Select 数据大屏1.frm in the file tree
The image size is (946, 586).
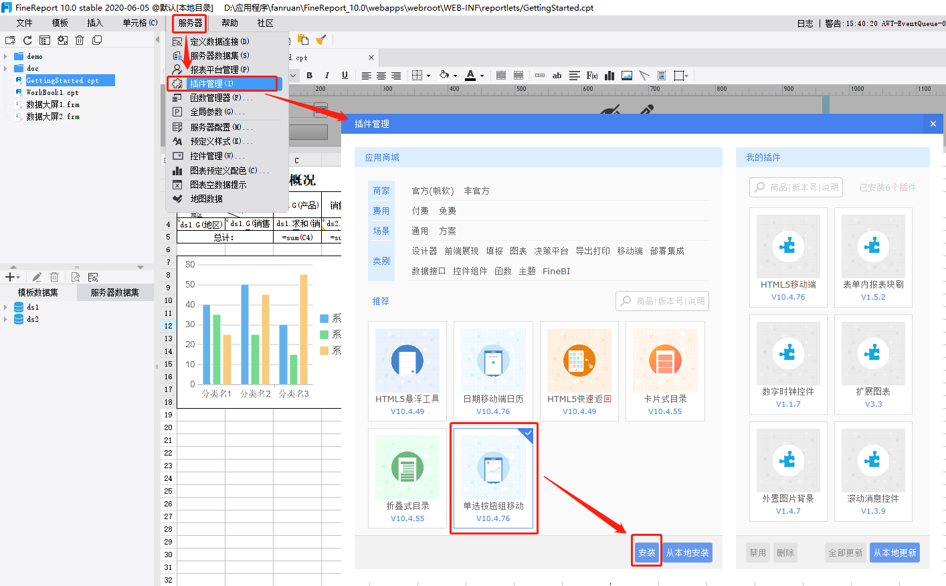[53, 104]
